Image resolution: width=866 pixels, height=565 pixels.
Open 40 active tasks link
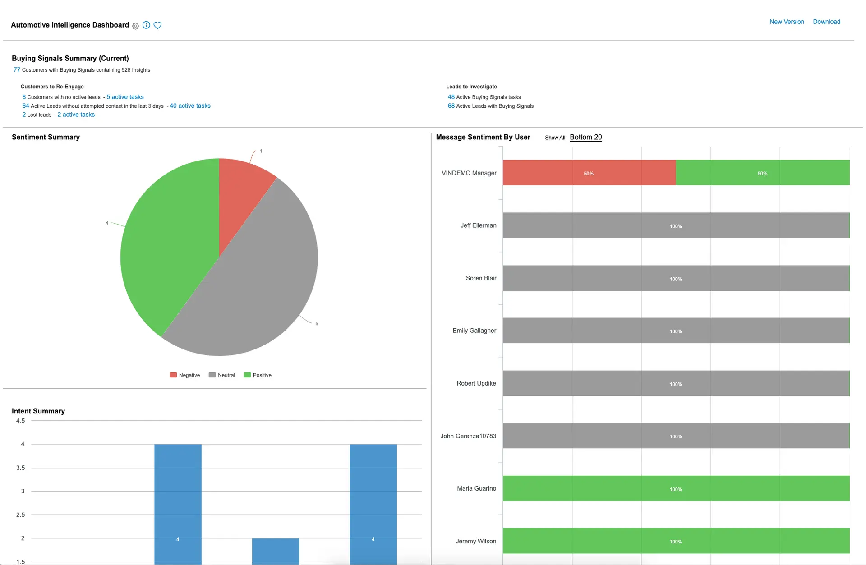(x=190, y=106)
